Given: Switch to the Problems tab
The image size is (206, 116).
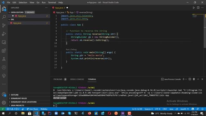Looking at the screenshot, I should [58, 79].
